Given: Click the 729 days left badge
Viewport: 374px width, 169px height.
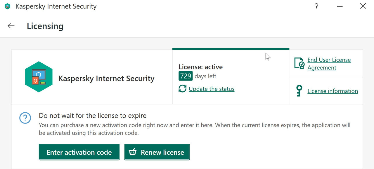Looking at the screenshot, I should click(x=186, y=76).
